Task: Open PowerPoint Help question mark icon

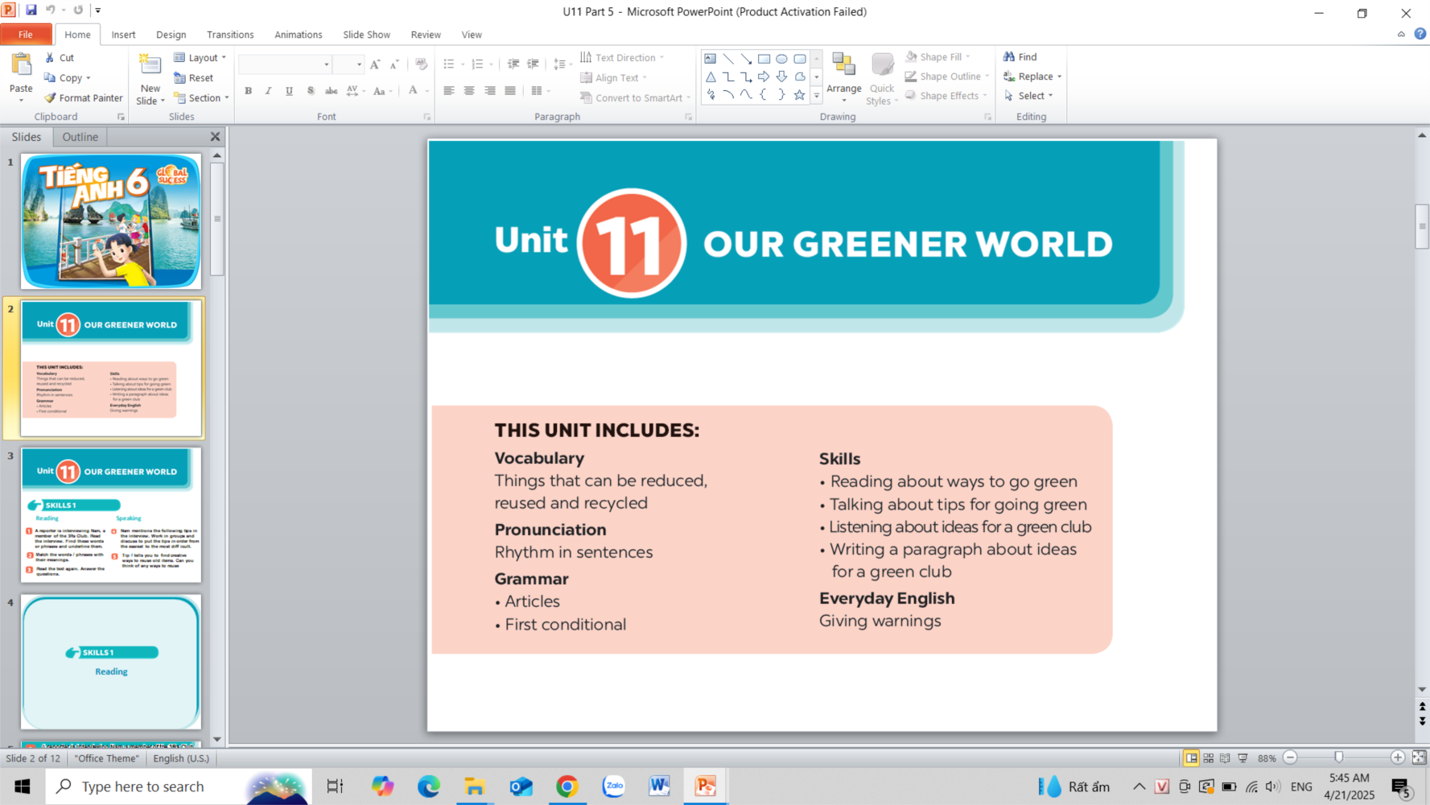Action: 1420,34
